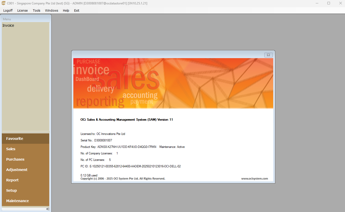Click the Licensed to OC Innovations text
Viewport: 345px width, 212px height.
click(103, 134)
